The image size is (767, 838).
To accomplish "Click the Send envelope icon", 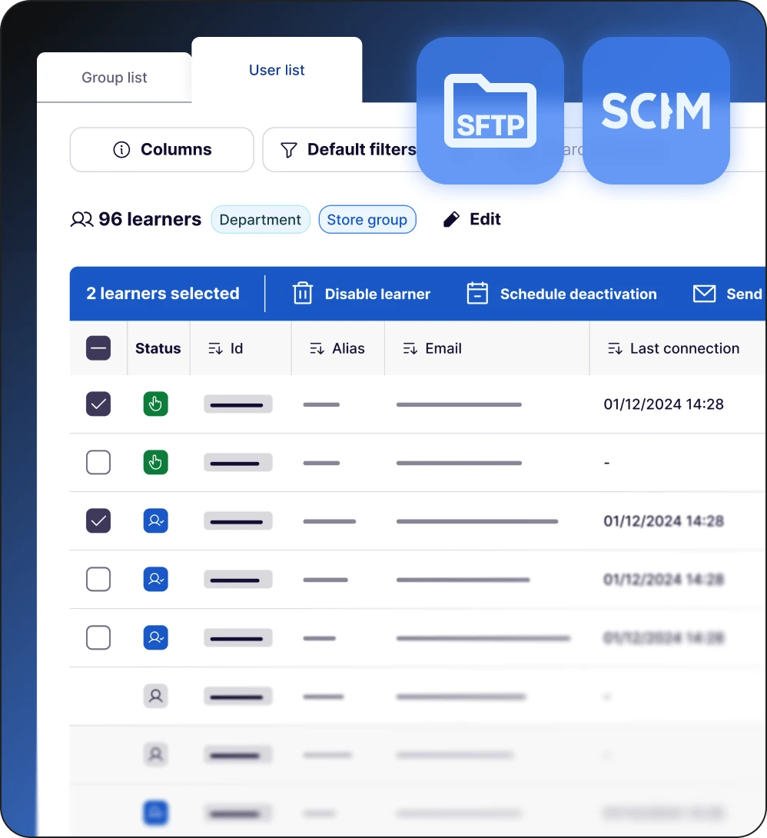I will [704, 294].
